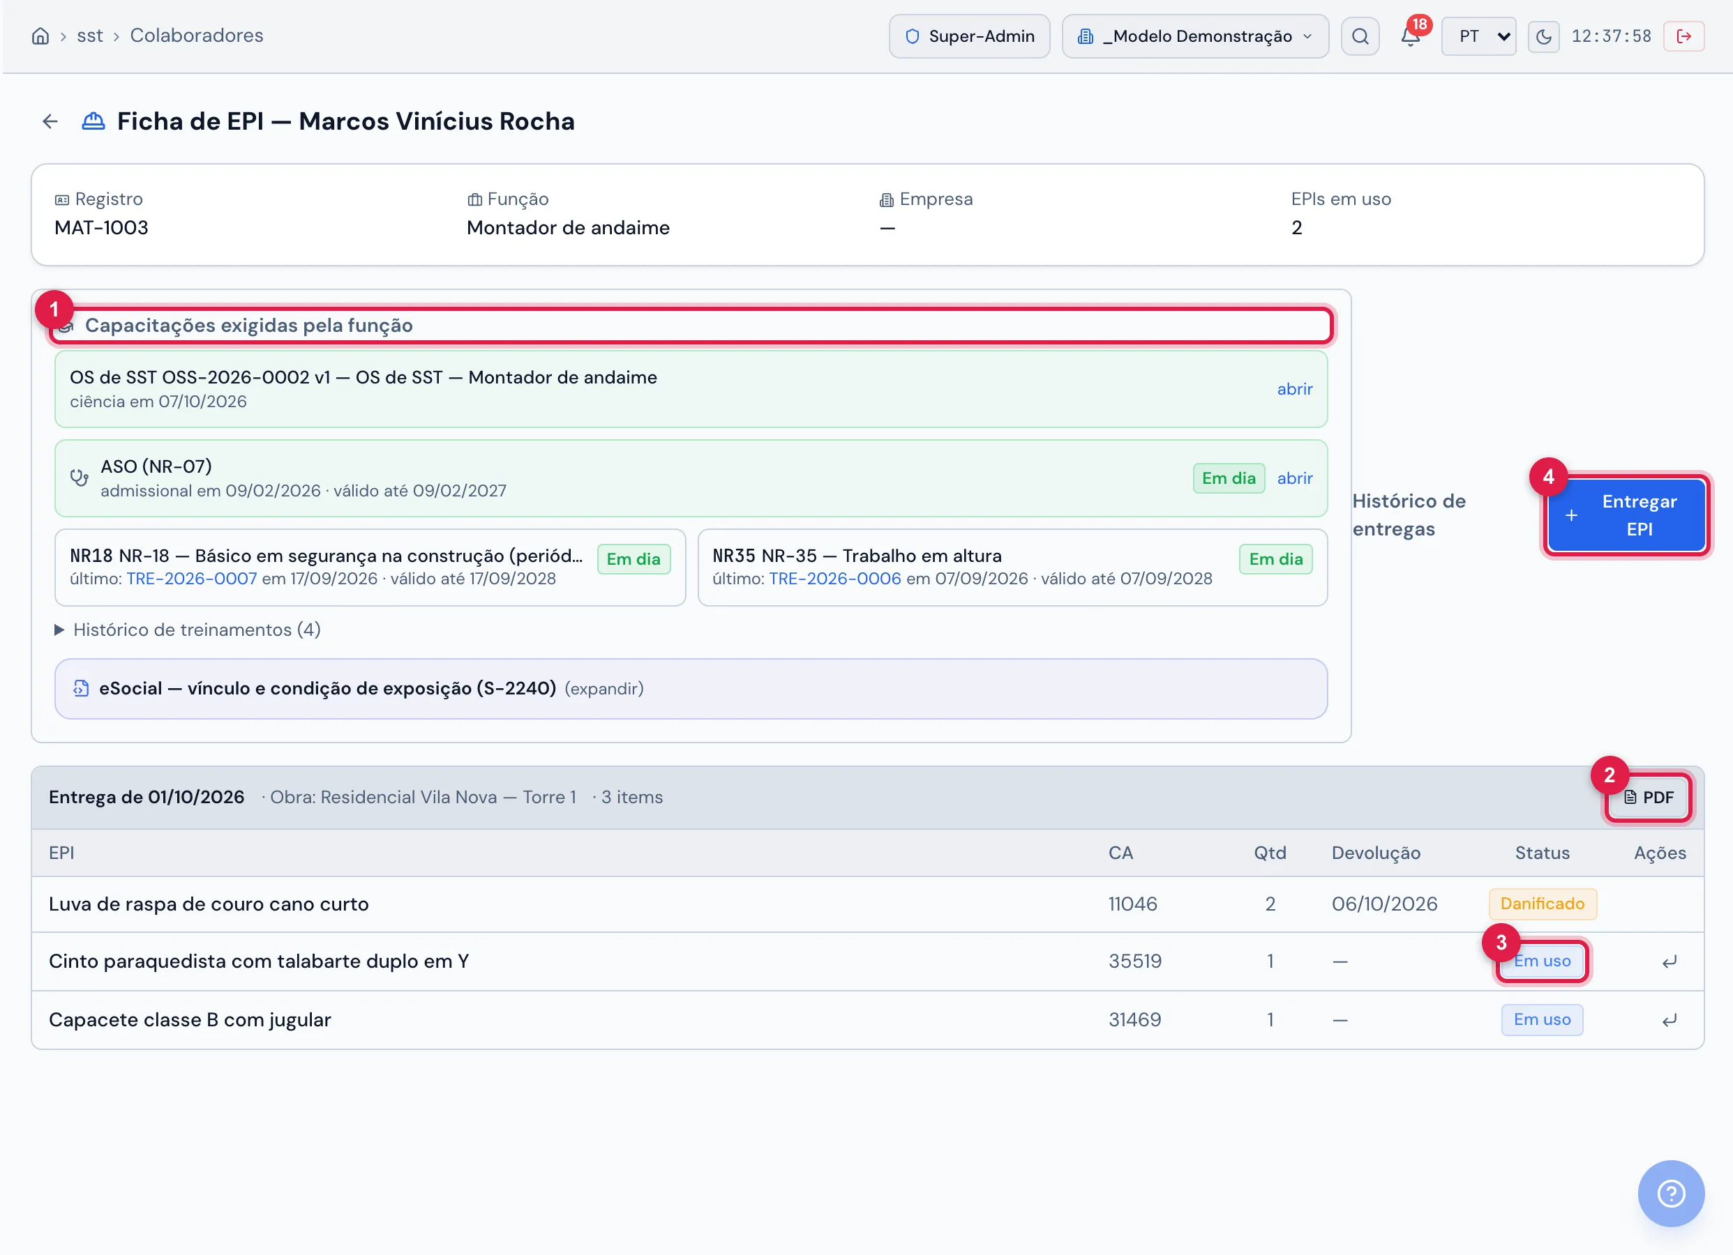Click the Montador de andaime função value

[568, 227]
